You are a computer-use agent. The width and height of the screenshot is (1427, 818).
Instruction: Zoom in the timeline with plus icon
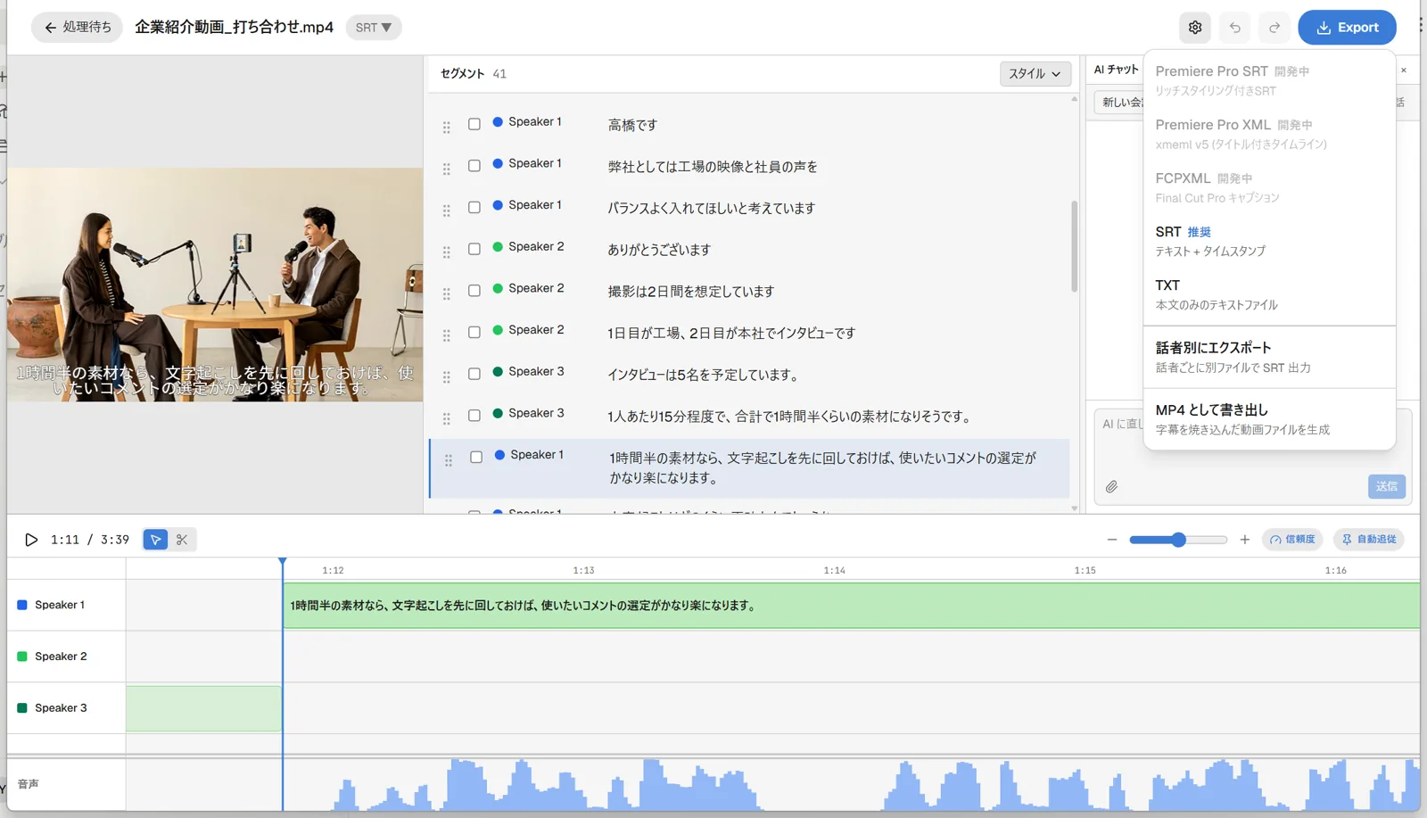click(x=1245, y=540)
